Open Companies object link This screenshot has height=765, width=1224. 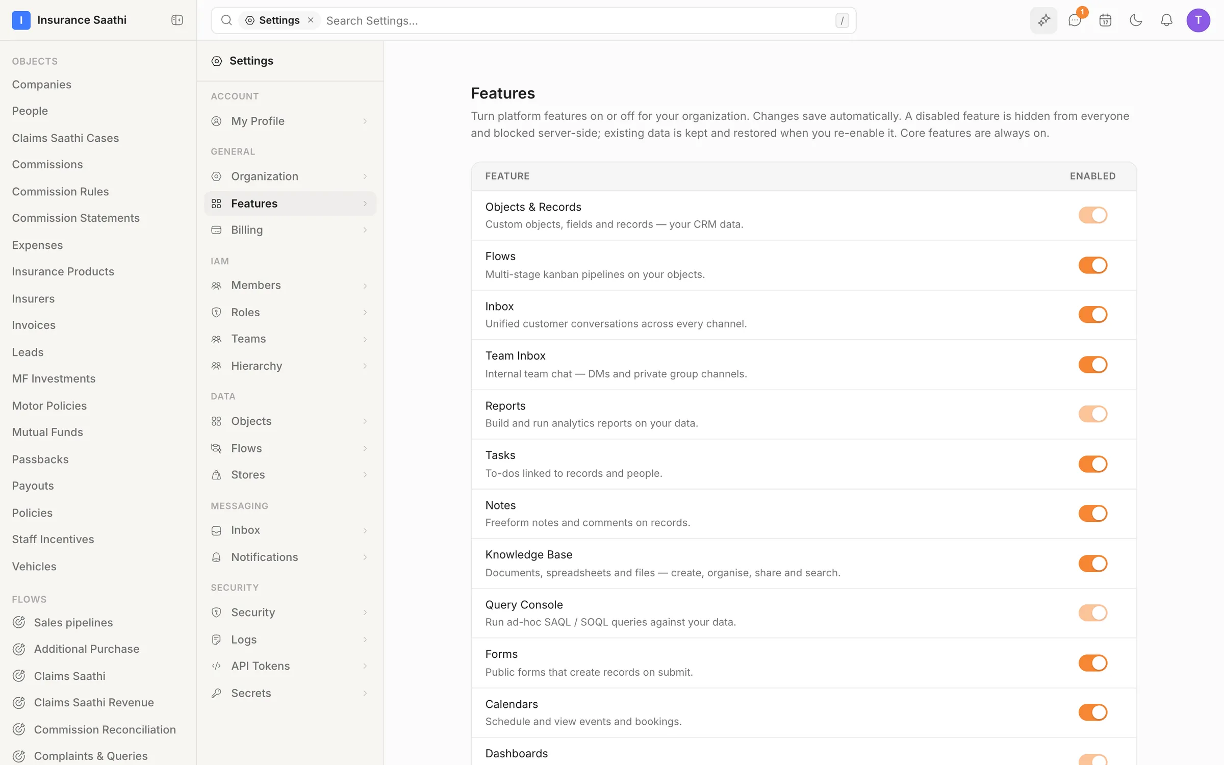[x=42, y=85]
